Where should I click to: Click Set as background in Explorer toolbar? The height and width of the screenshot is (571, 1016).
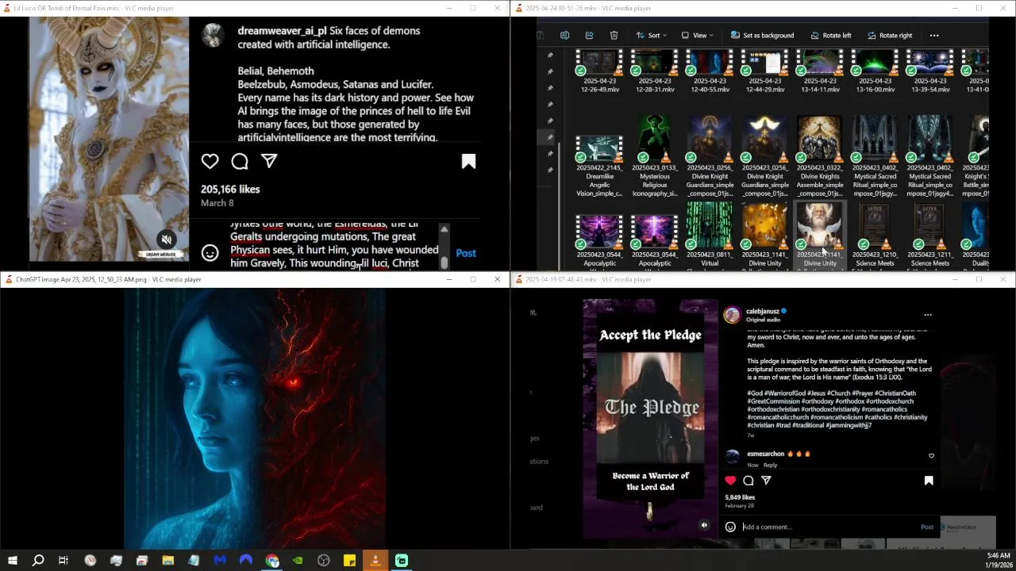[x=762, y=35]
